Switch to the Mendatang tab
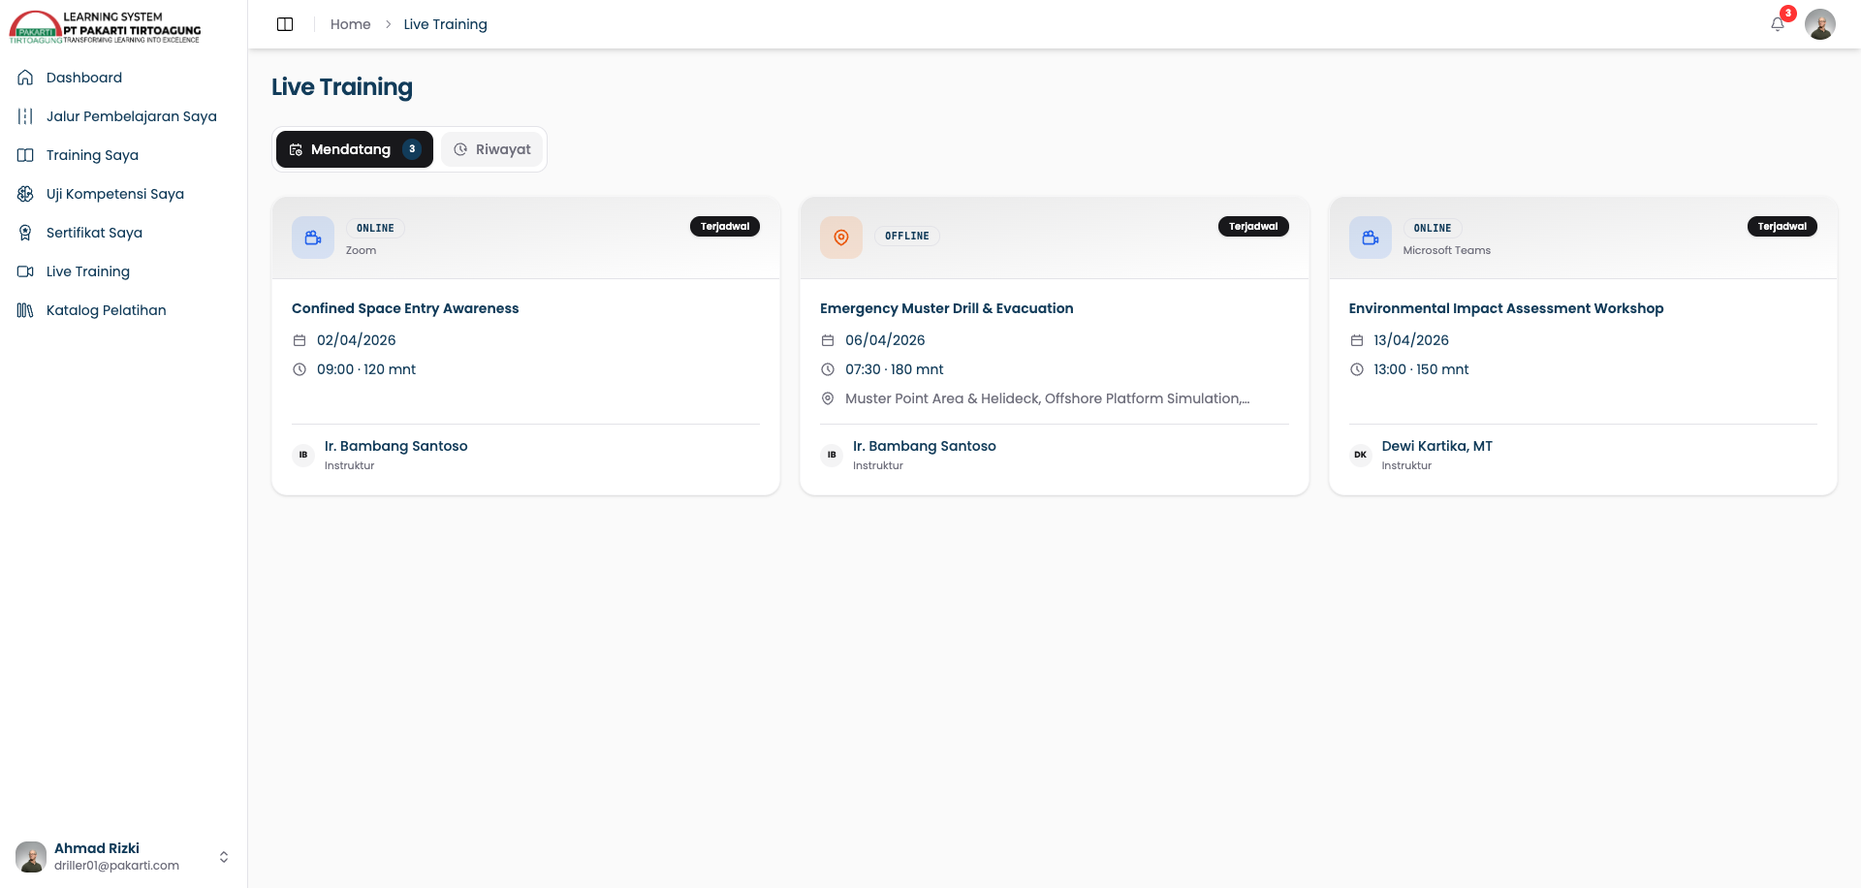1861x888 pixels. click(355, 149)
